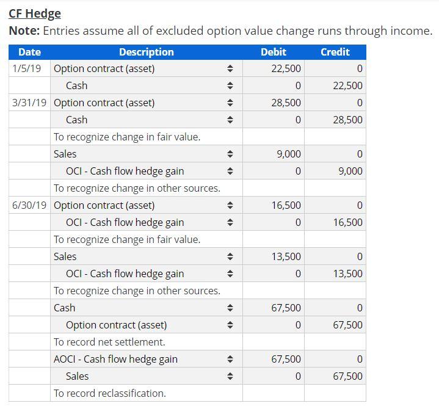
Task: Click 'To record reclassification.' text
Action: (110, 393)
